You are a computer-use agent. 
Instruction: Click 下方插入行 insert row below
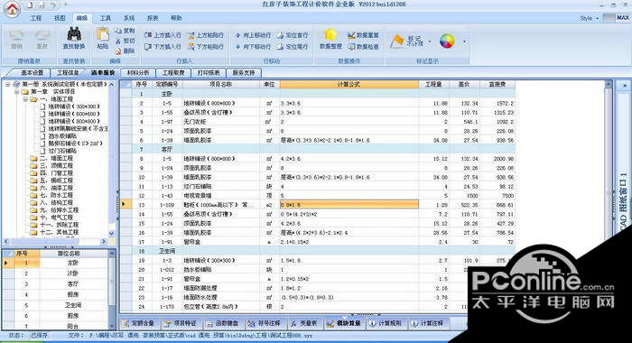pos(163,47)
